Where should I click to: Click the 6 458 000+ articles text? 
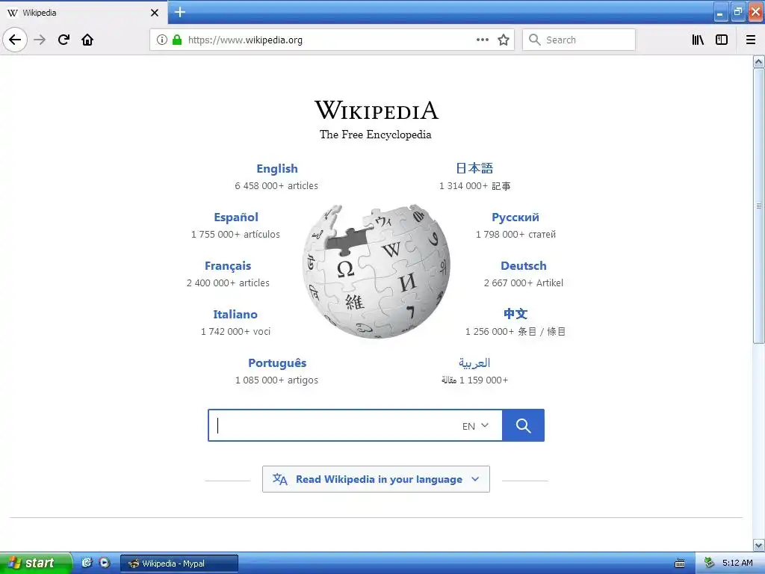coord(276,186)
